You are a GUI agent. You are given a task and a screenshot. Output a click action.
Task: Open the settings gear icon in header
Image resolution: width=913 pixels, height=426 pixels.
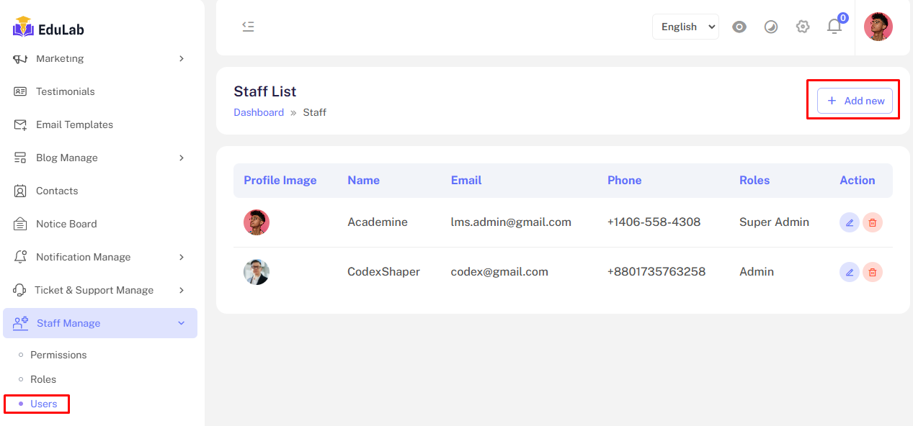[x=803, y=27]
